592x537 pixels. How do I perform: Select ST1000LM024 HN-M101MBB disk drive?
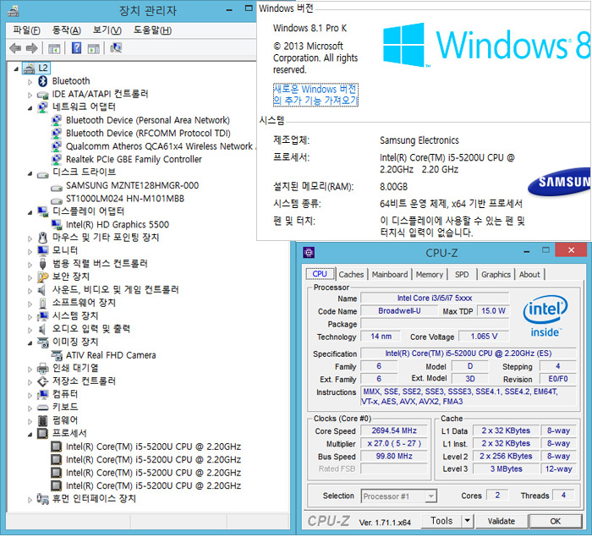pyautogui.click(x=125, y=199)
